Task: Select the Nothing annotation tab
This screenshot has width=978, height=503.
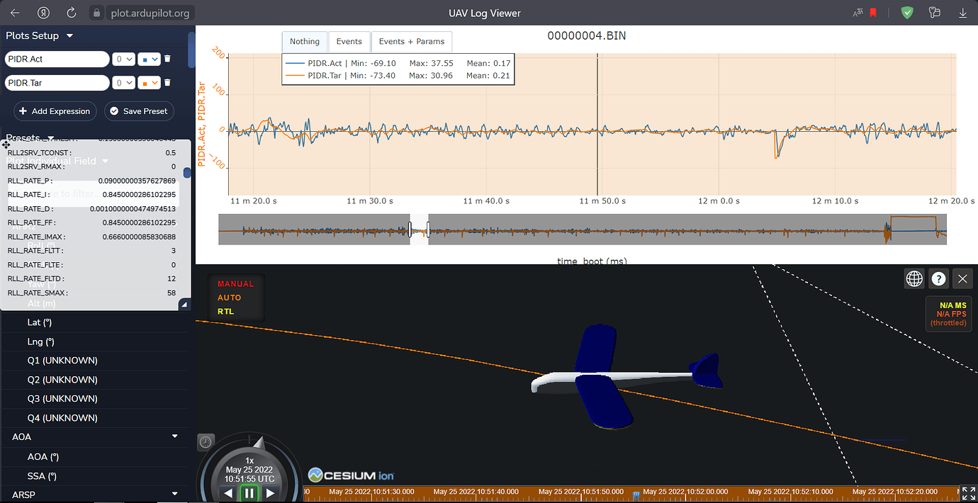Action: coord(305,41)
